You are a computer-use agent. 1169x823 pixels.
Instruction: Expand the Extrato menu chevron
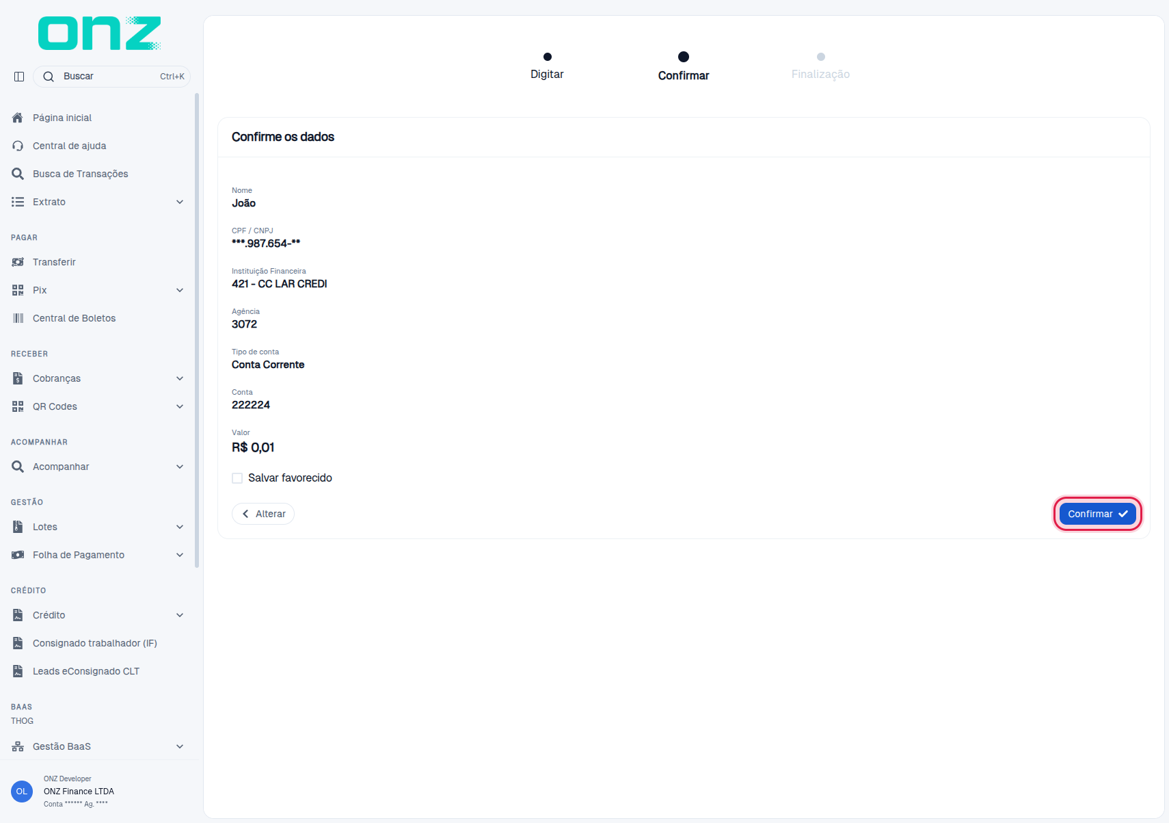(x=180, y=202)
